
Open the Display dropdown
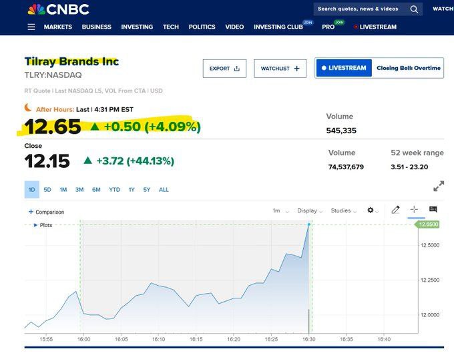click(310, 211)
